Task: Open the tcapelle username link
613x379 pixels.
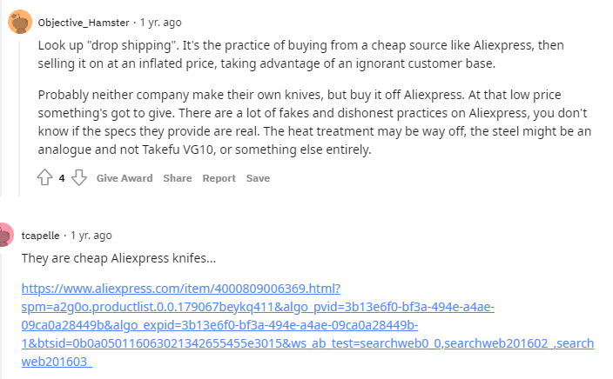Action: pyautogui.click(x=40, y=236)
